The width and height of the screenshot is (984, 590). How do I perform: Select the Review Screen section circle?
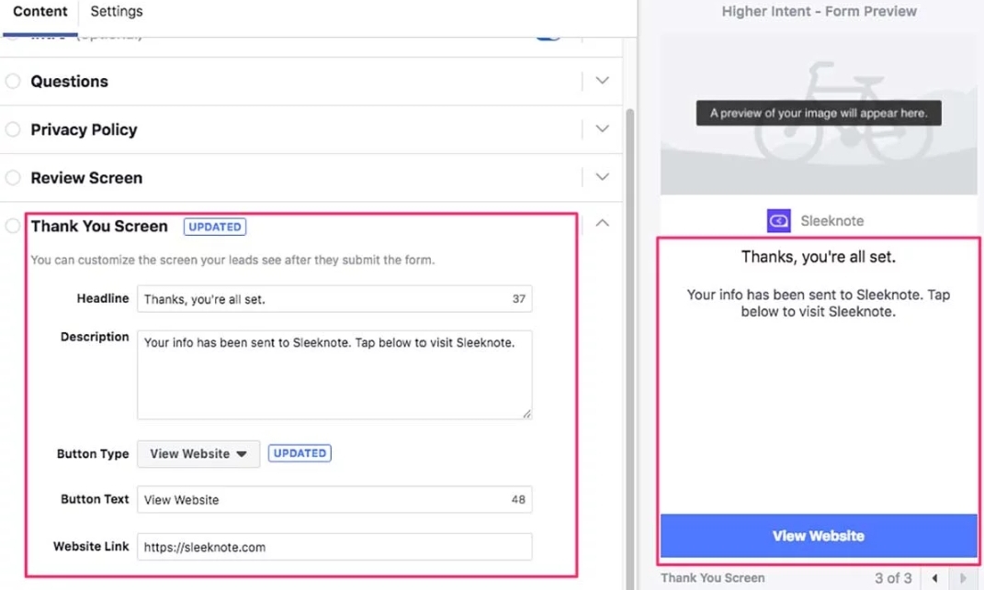[13, 177]
